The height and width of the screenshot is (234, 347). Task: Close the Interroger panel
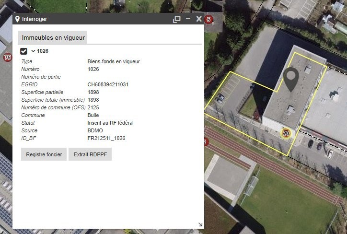click(199, 19)
